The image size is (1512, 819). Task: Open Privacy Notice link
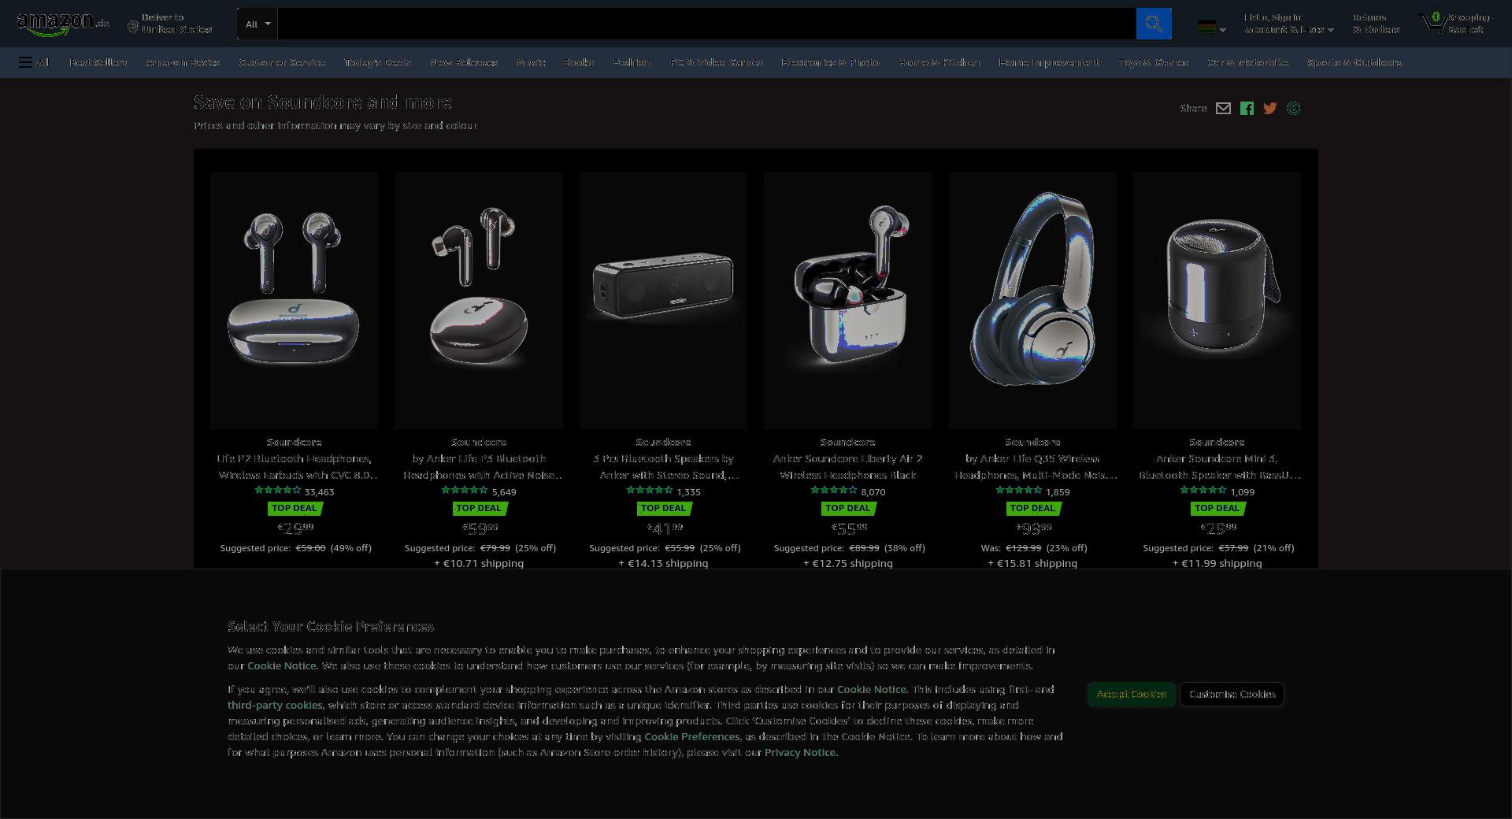pyautogui.click(x=800, y=752)
